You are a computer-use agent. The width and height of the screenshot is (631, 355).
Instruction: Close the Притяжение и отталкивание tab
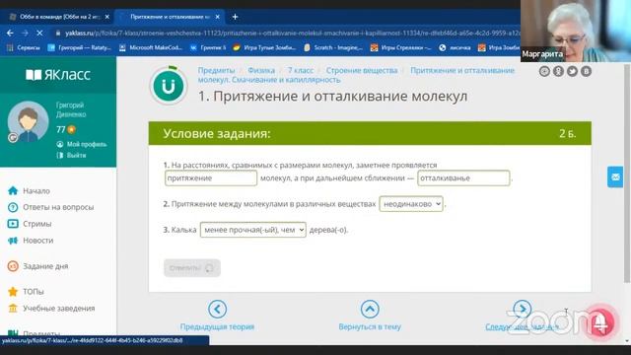pyautogui.click(x=217, y=17)
